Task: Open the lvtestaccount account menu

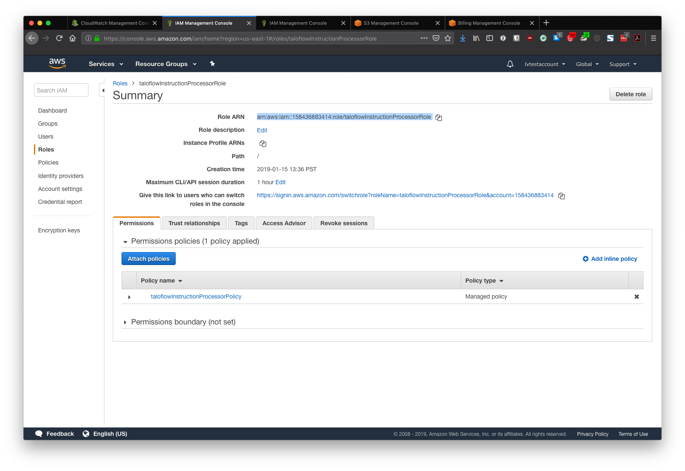Action: click(545, 64)
